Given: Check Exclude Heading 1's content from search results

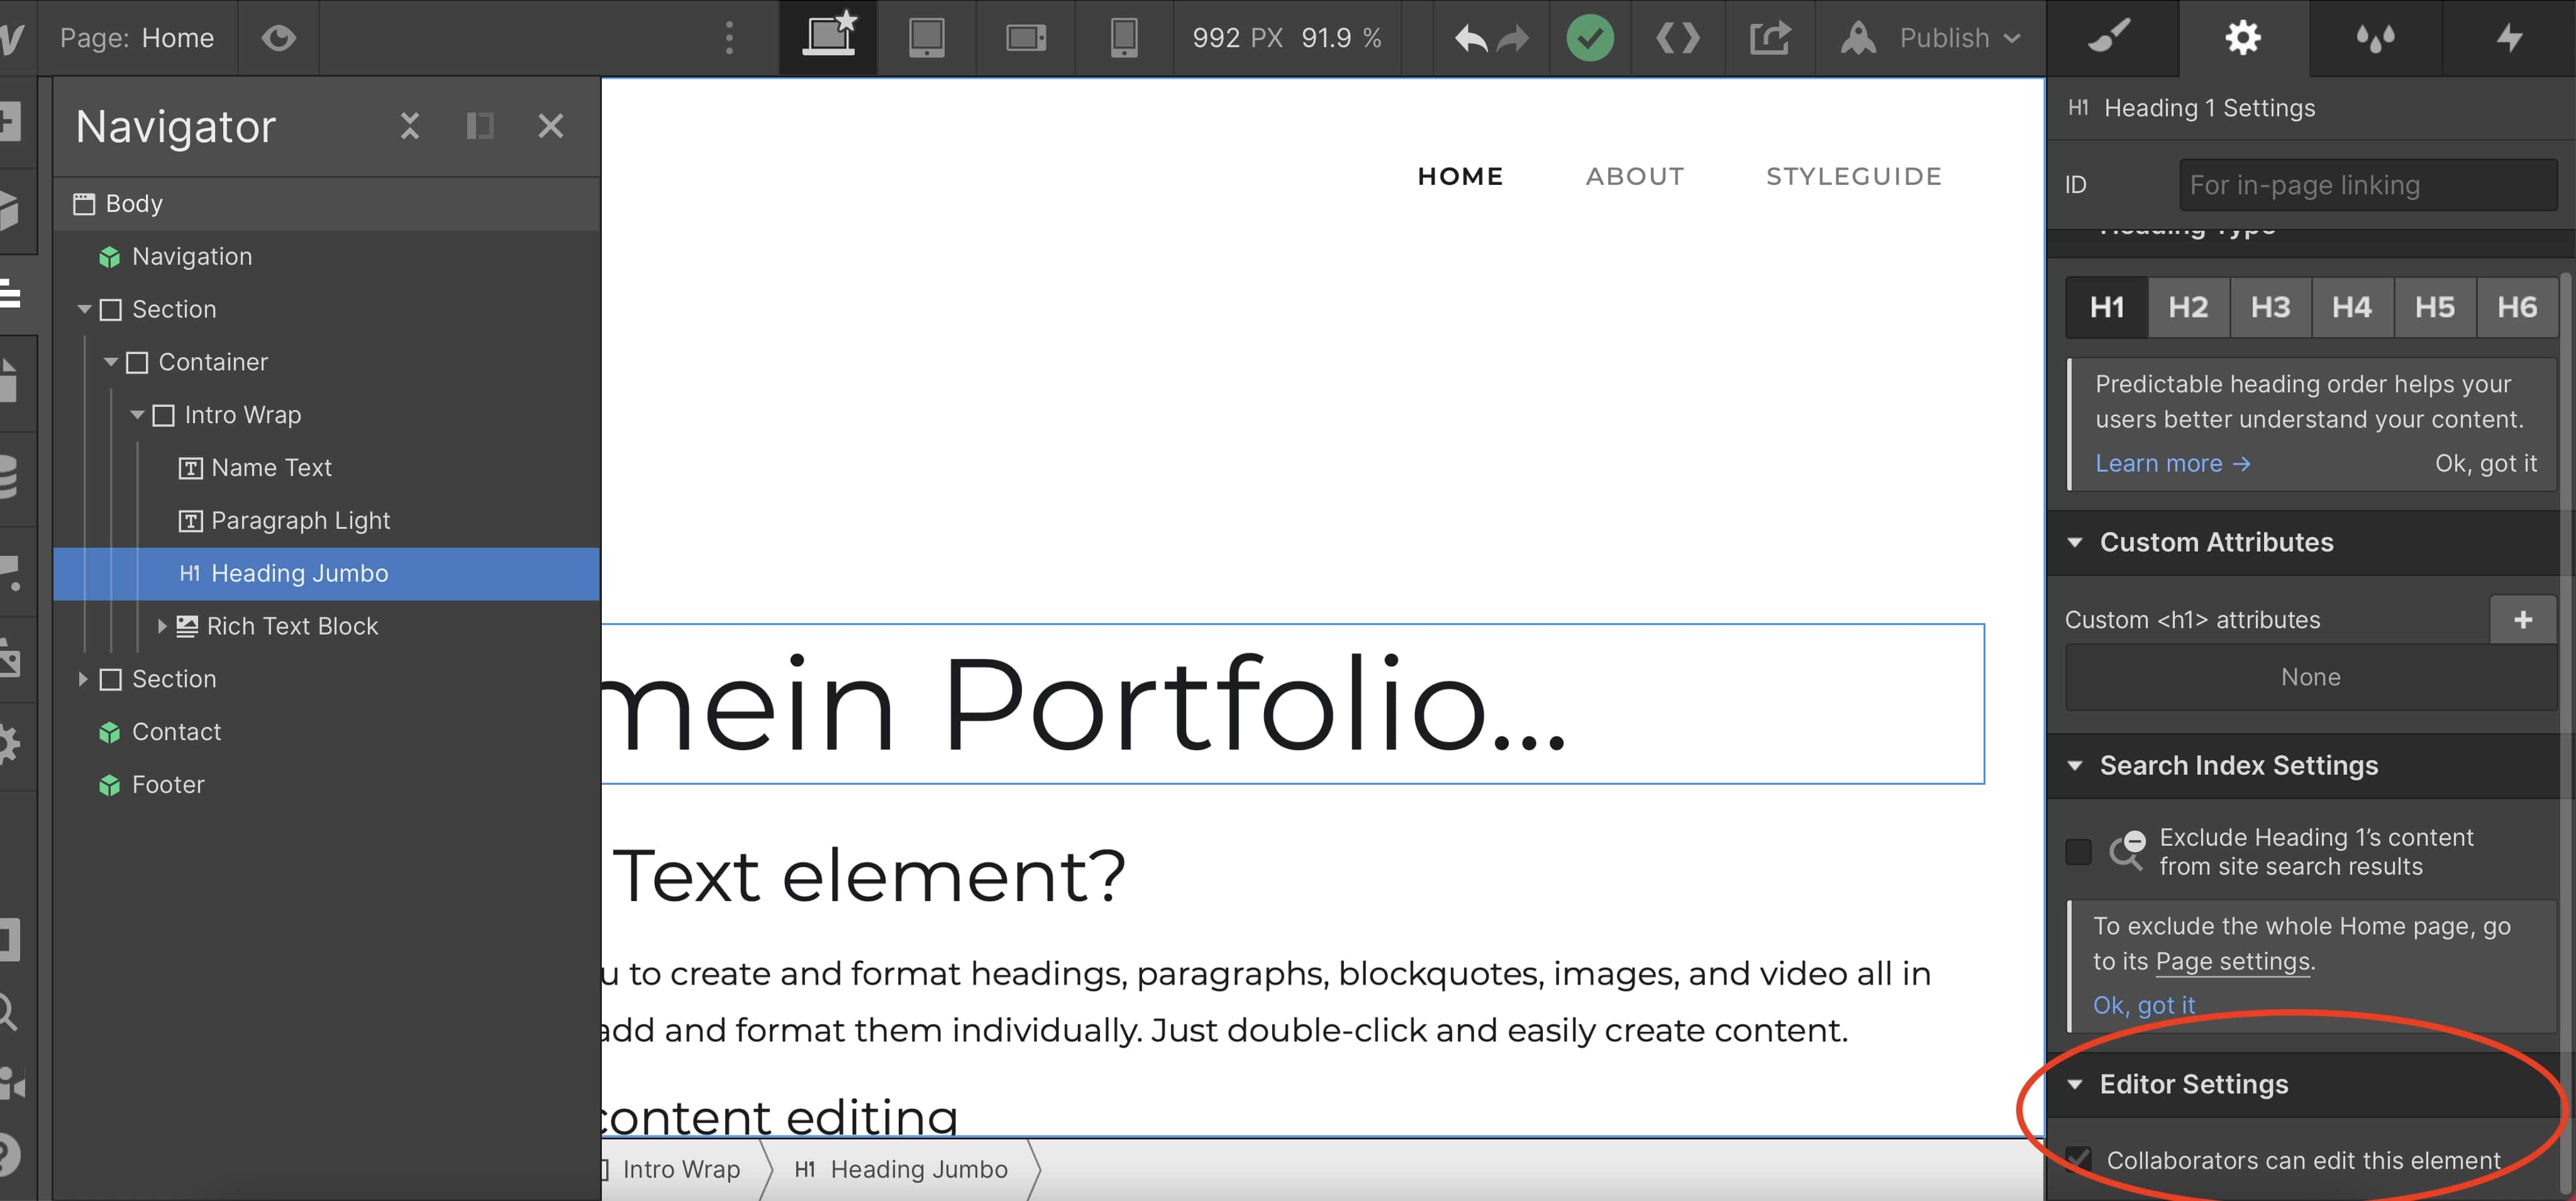Looking at the screenshot, I should click(x=2079, y=851).
